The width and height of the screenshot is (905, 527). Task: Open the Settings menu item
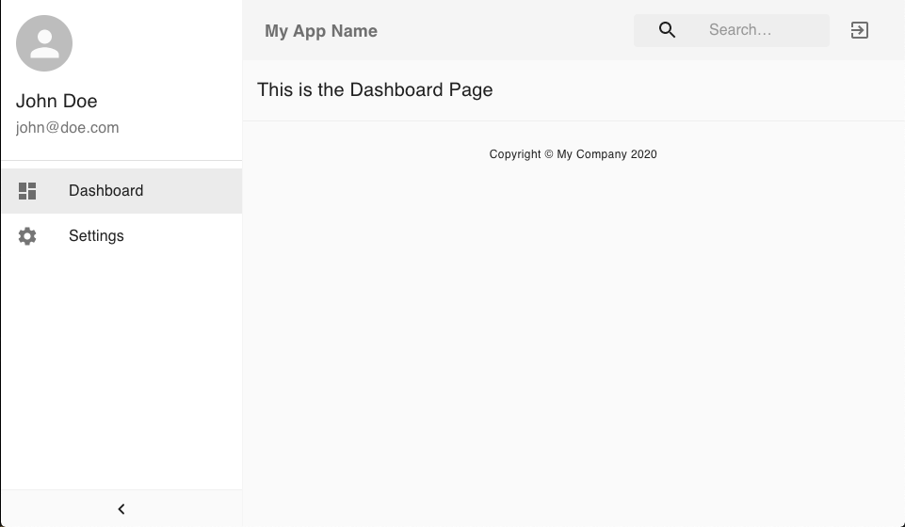[121, 236]
